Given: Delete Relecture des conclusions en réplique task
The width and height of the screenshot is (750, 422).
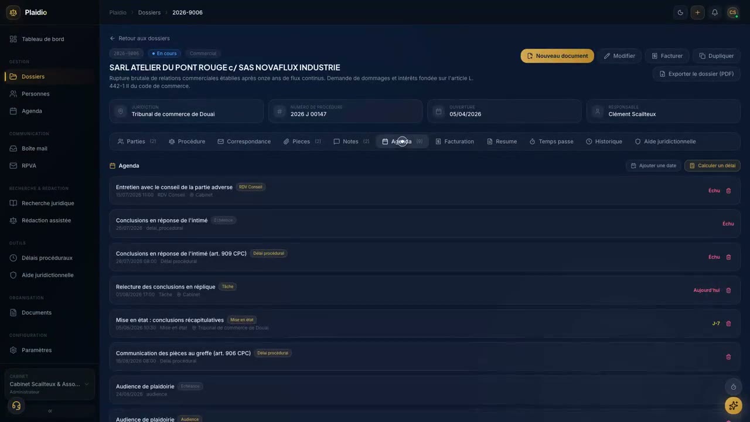Looking at the screenshot, I should [x=729, y=290].
